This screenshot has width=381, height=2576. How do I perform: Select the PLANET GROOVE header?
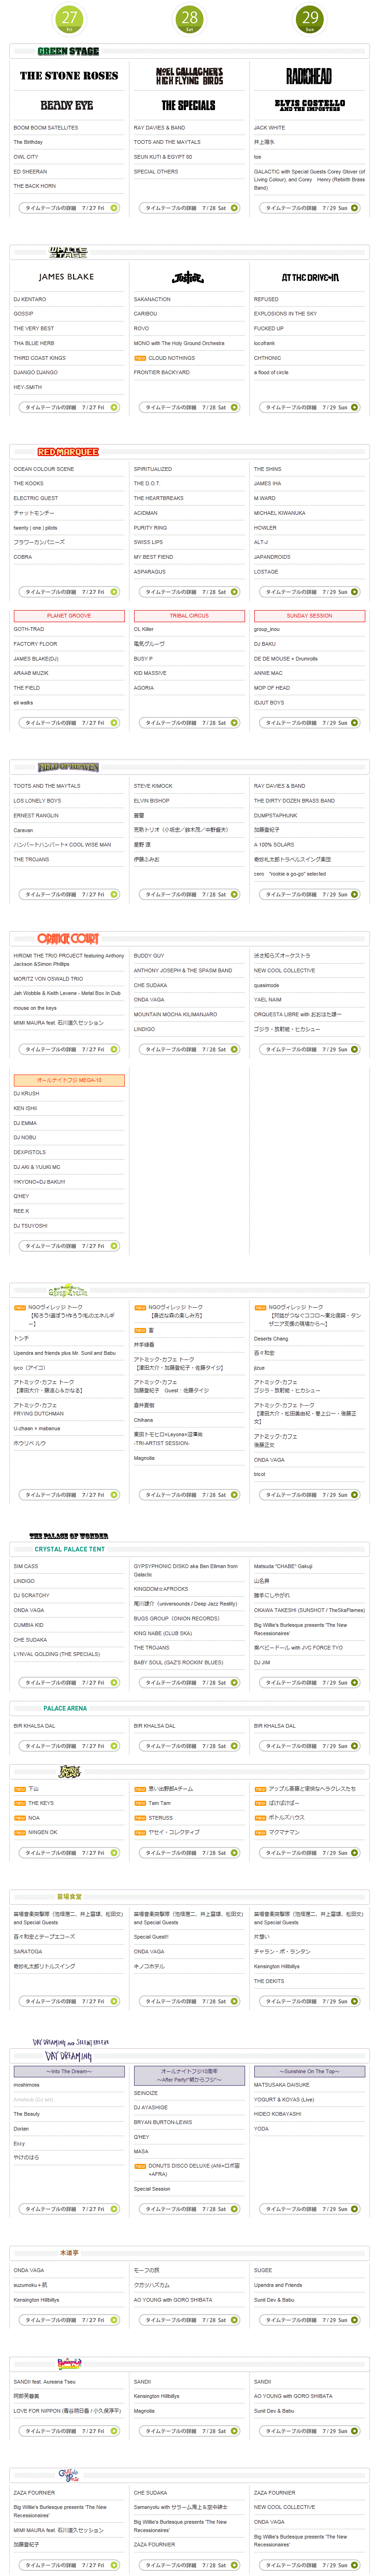tap(69, 616)
